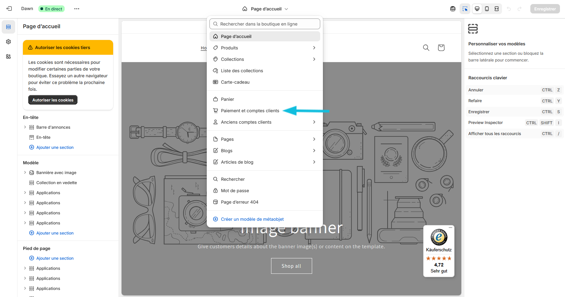Select Page d'accueil in template list
Screen dimensions: 565x297
pyautogui.click(x=265, y=36)
